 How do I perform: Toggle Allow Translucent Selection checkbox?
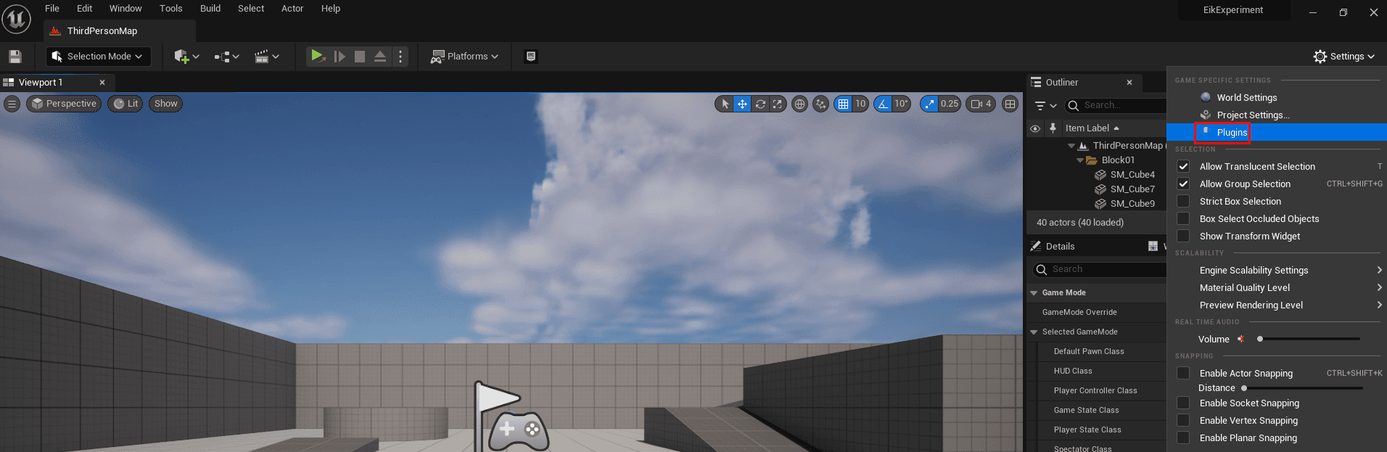(x=1183, y=166)
